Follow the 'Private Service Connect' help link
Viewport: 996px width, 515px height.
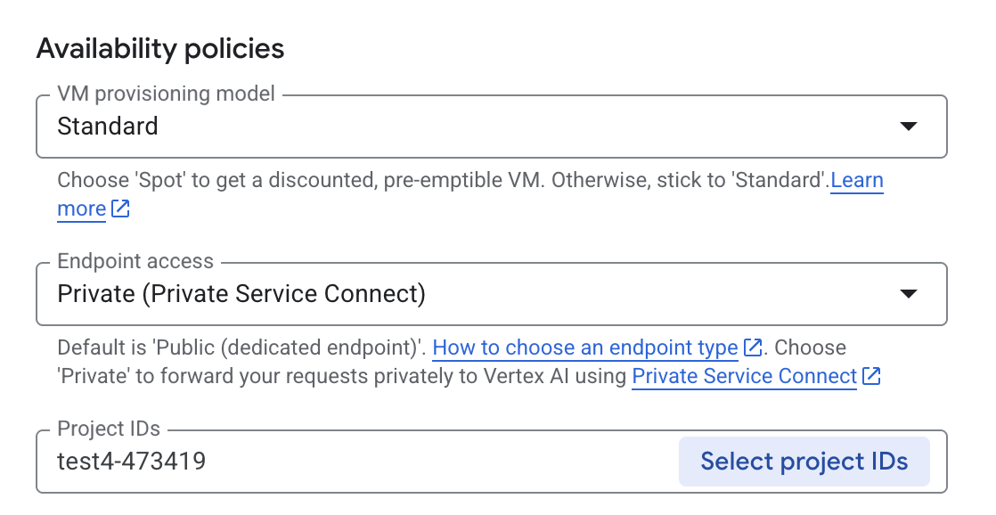pos(744,376)
